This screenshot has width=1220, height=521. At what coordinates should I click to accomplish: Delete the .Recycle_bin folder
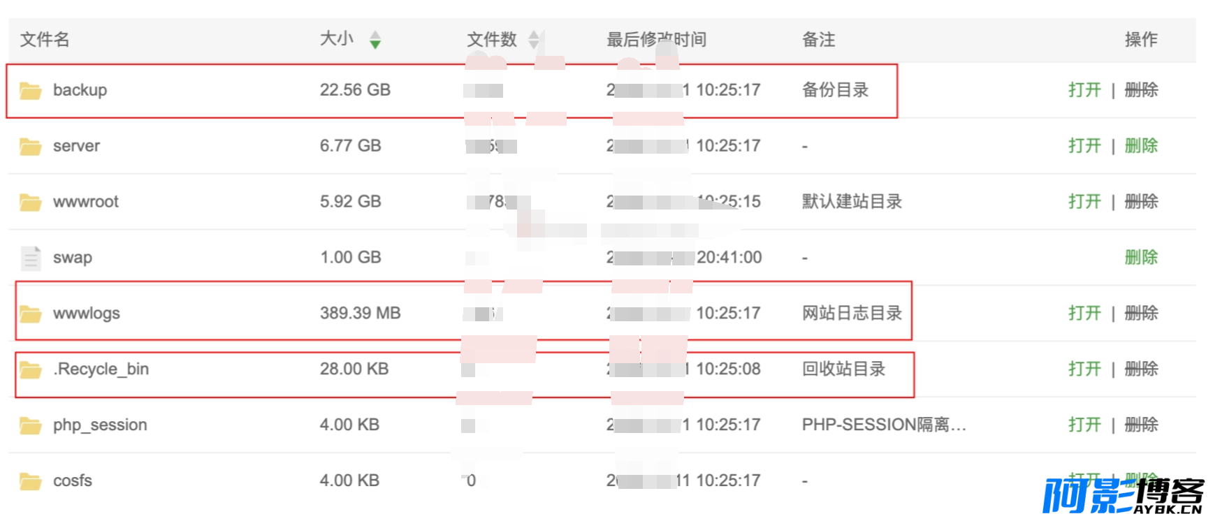click(1141, 369)
